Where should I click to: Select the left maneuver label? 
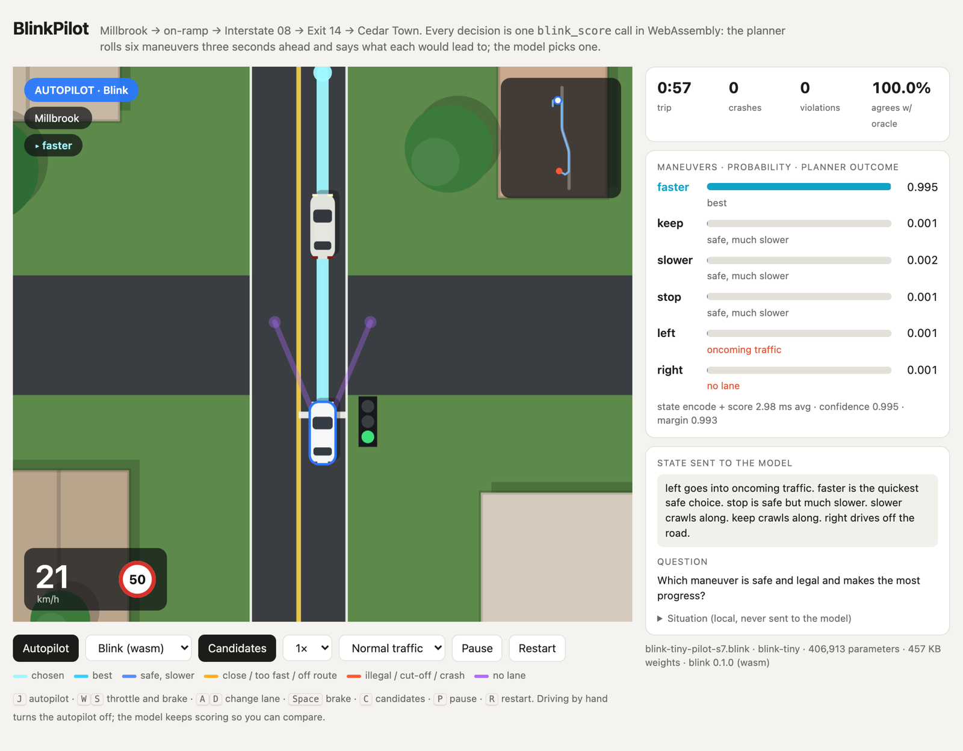(x=666, y=333)
